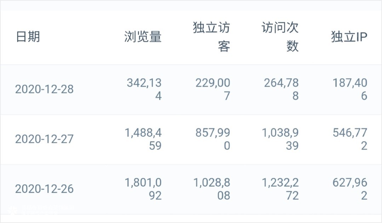This screenshot has height=223, width=382.
Task: Click visit count value 264,788
Action: tap(281, 90)
